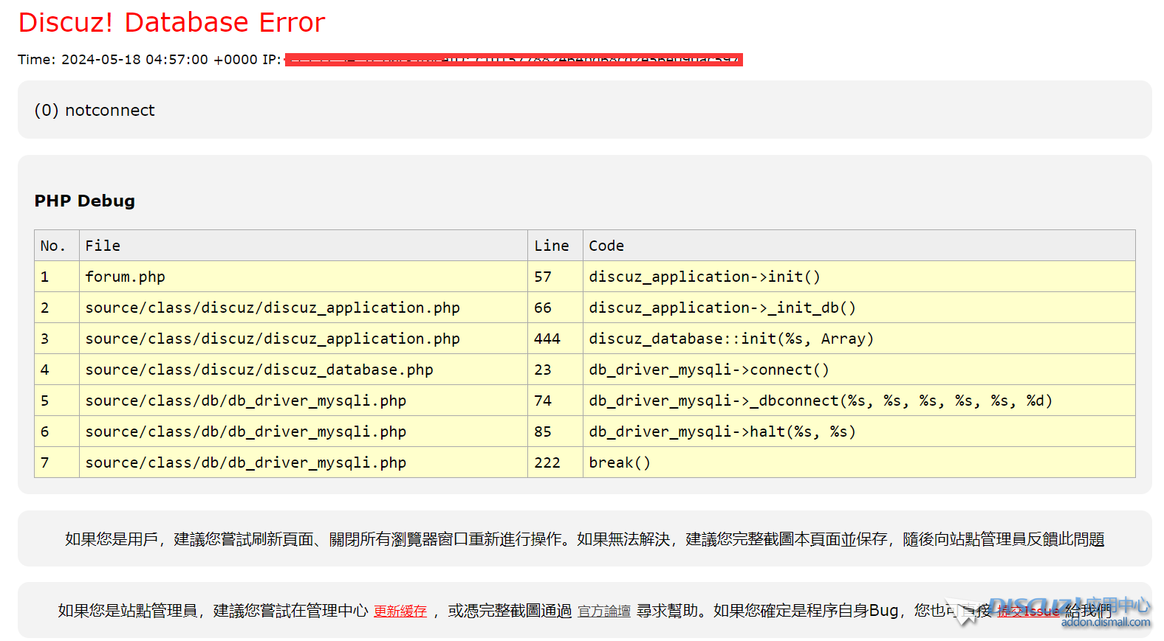Click the file cell in row No. 6
1164x641 pixels.
pyautogui.click(x=304, y=432)
